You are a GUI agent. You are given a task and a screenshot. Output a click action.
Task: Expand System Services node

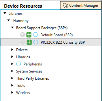tap(12, 71)
